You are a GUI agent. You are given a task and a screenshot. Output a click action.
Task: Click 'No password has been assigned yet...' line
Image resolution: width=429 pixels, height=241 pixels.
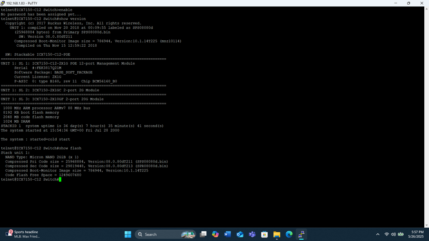click(x=41, y=14)
